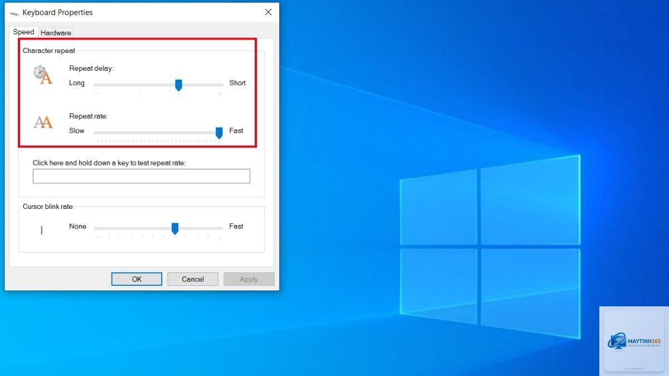Click the 'Character repeat' group label
The image size is (669, 376).
(49, 51)
